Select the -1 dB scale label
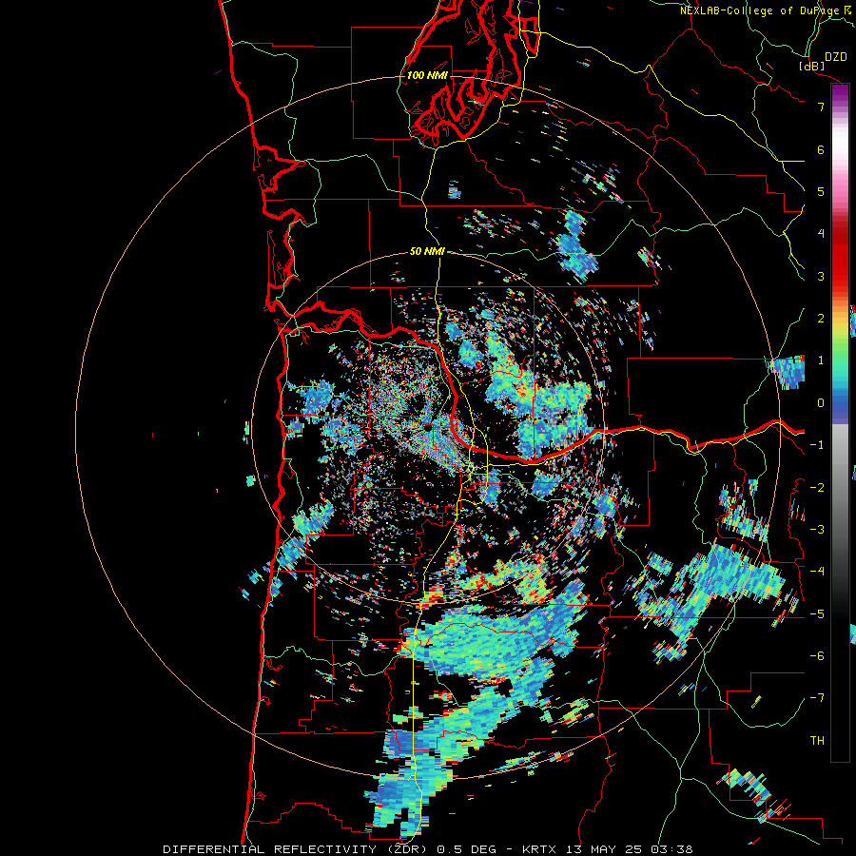 pyautogui.click(x=817, y=445)
